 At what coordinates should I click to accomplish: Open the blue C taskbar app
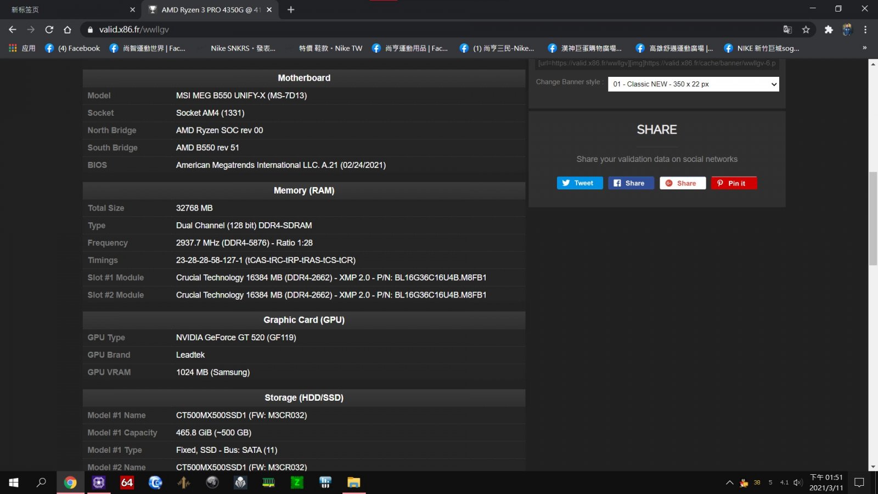point(155,482)
